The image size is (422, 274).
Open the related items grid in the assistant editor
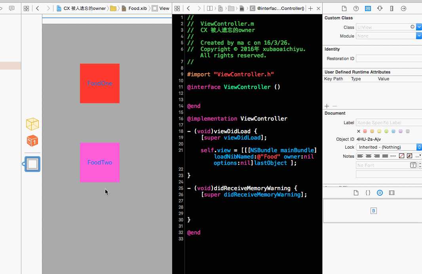coord(177,9)
